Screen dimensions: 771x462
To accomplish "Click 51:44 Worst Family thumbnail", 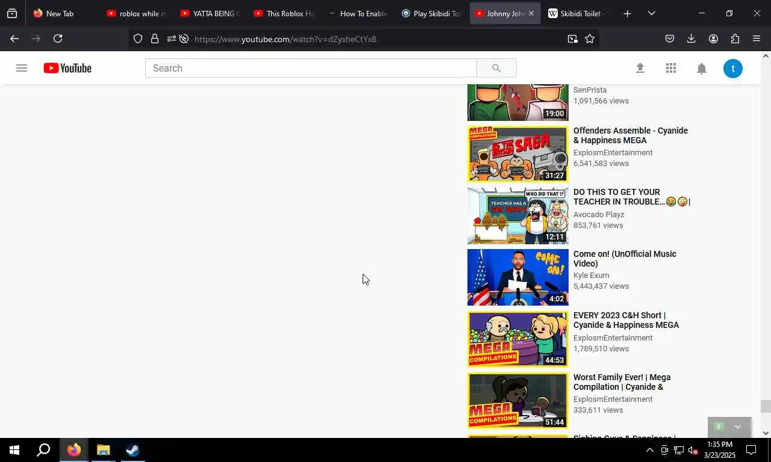I will point(518,401).
